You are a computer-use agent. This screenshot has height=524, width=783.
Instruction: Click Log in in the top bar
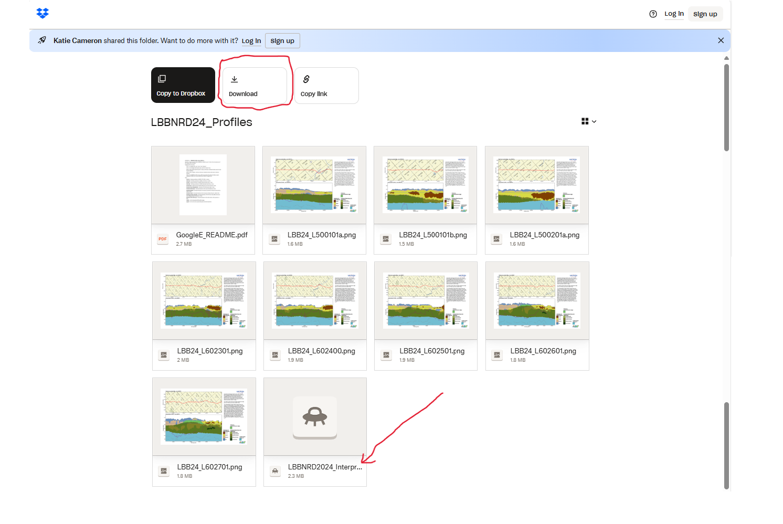point(674,14)
